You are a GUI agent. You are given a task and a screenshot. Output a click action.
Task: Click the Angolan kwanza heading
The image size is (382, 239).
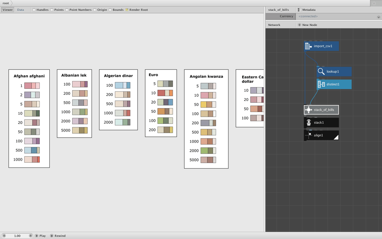(x=206, y=76)
